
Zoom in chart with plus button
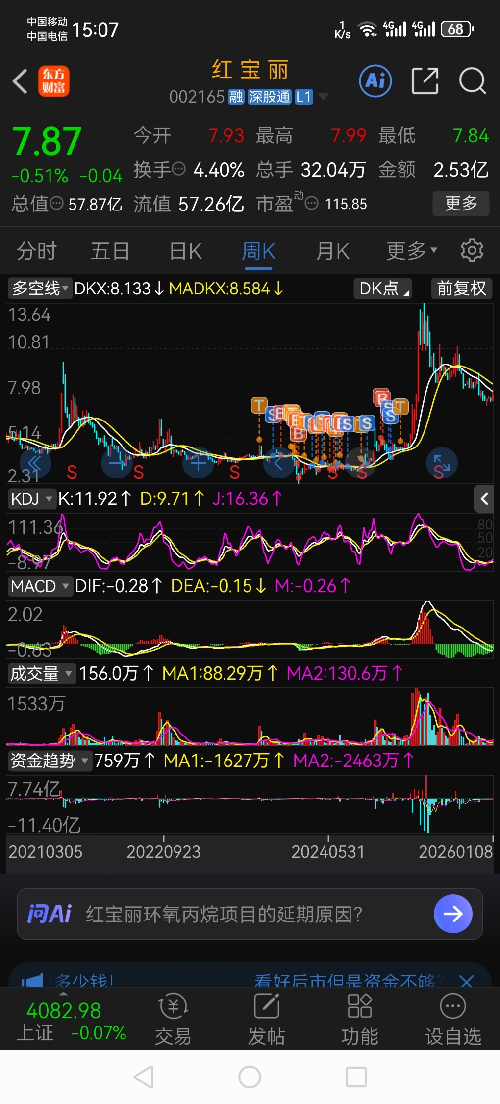click(x=198, y=463)
